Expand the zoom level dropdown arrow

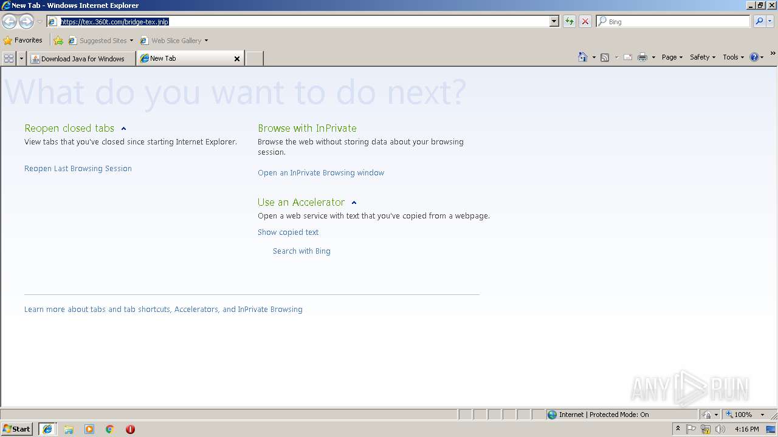click(x=762, y=415)
